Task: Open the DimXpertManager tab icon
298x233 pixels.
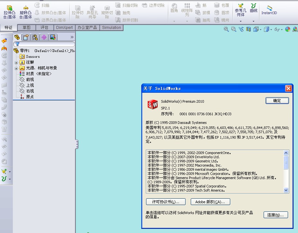Action: tap(44, 37)
